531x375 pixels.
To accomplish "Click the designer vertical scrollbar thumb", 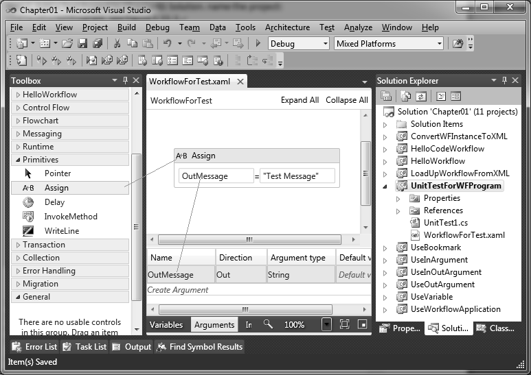I will click(365, 173).
